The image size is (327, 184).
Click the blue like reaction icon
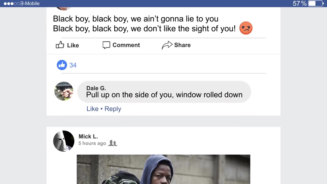coord(62,65)
